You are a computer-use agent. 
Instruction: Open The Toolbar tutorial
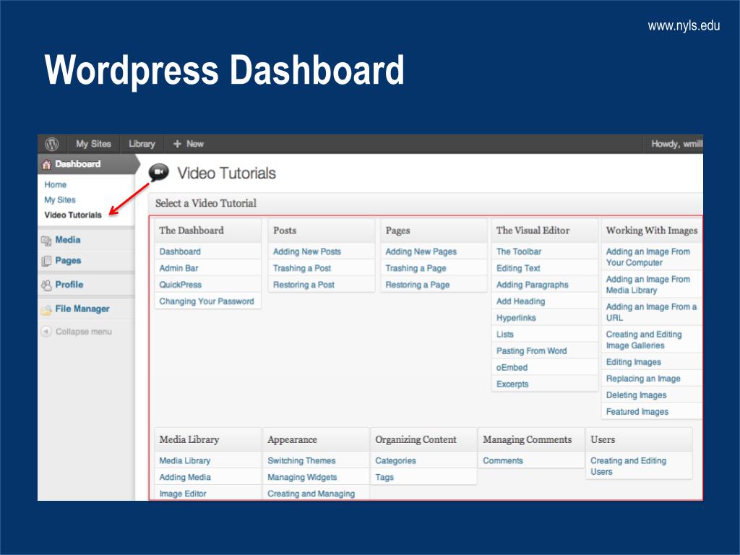point(519,251)
